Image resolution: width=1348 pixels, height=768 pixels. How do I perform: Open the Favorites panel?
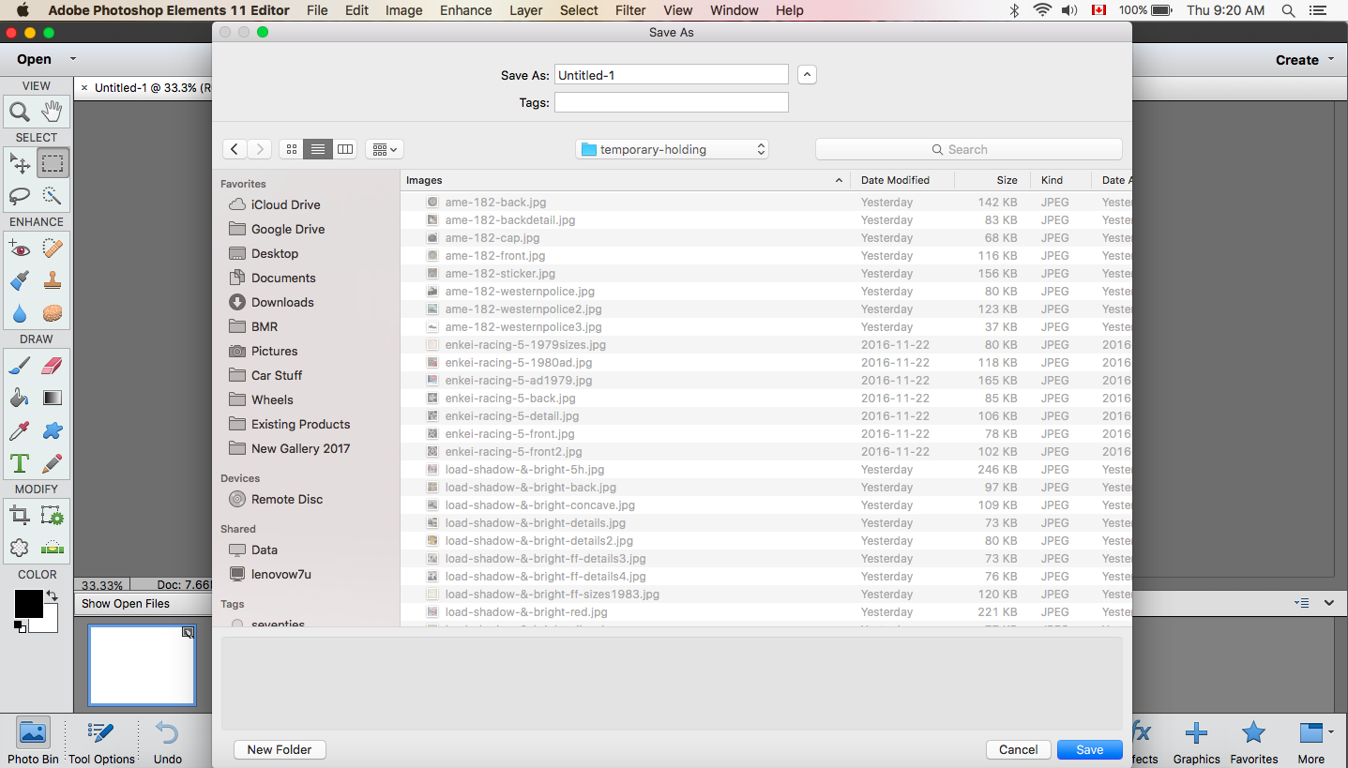(x=1253, y=741)
